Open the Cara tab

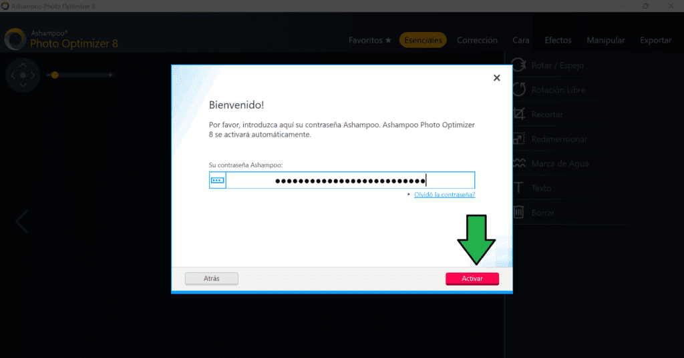coord(521,40)
